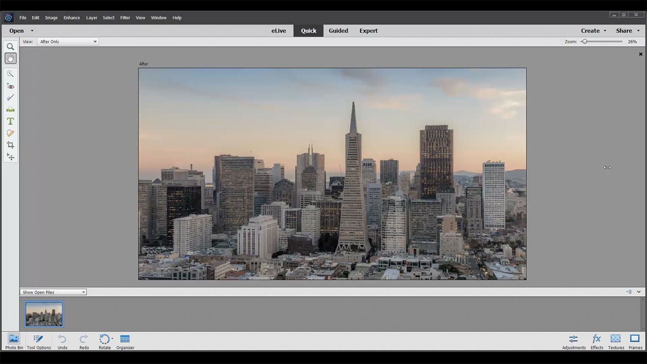Open the Create dropdown menu

pos(594,31)
